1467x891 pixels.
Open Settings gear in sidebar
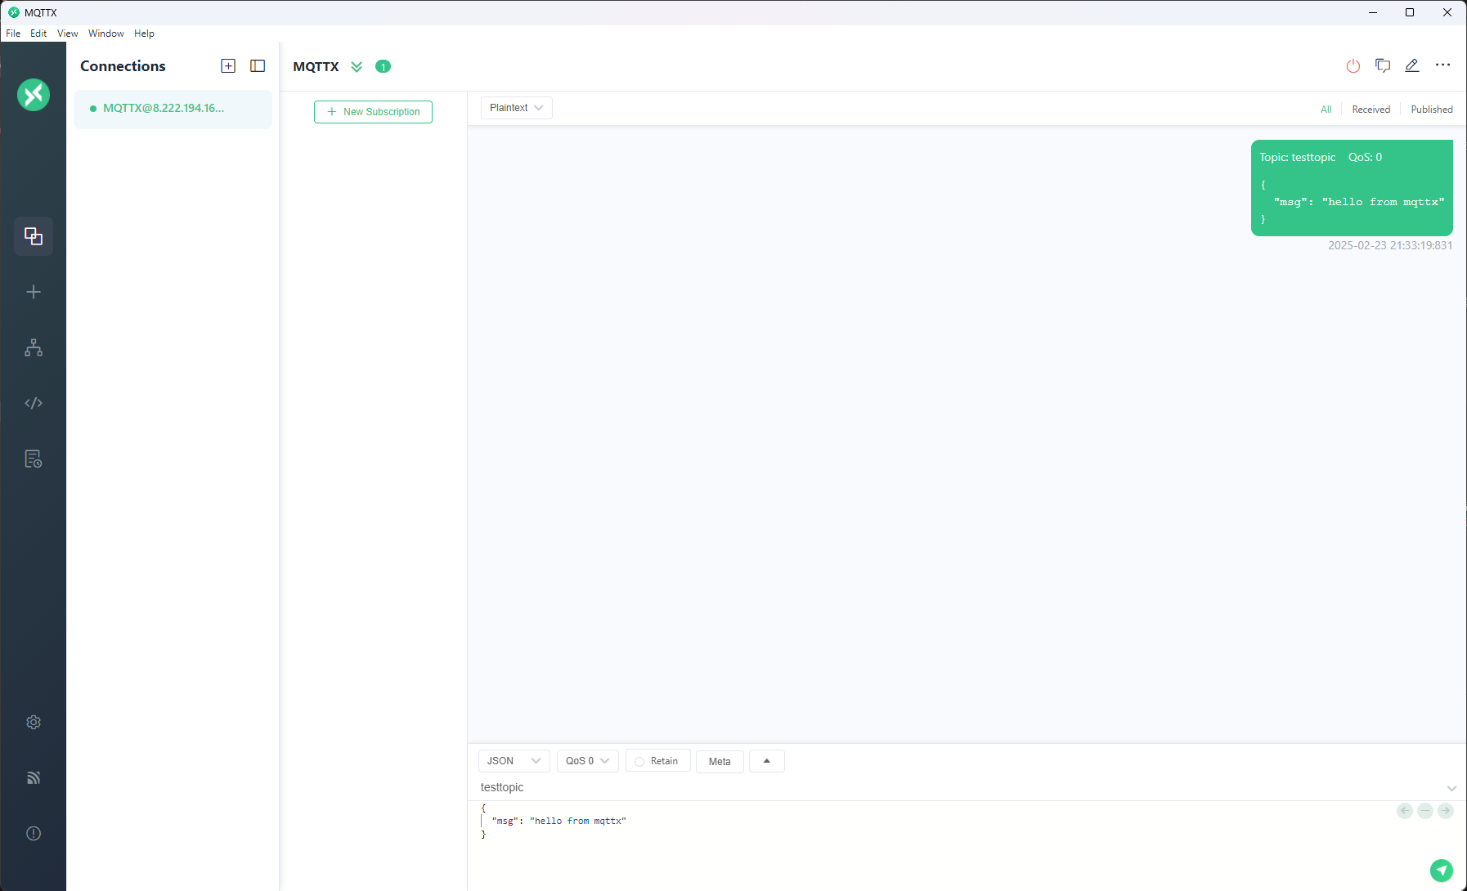click(x=34, y=722)
